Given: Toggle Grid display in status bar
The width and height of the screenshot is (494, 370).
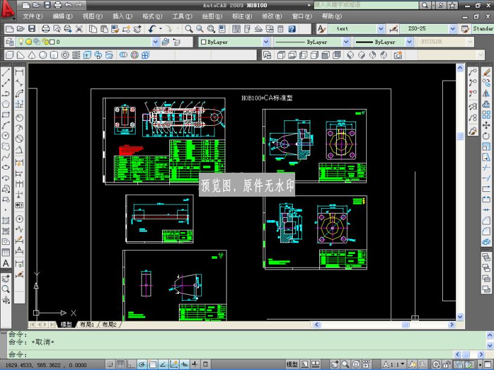Looking at the screenshot, I should pos(120,365).
